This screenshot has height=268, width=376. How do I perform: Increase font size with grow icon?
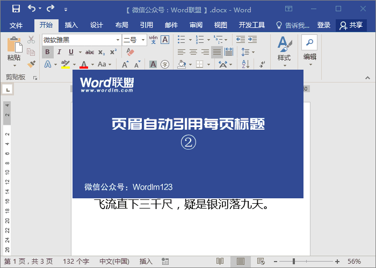(x=125, y=64)
